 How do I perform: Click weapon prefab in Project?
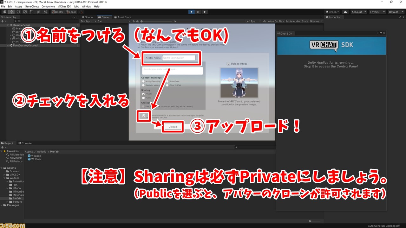34,156
